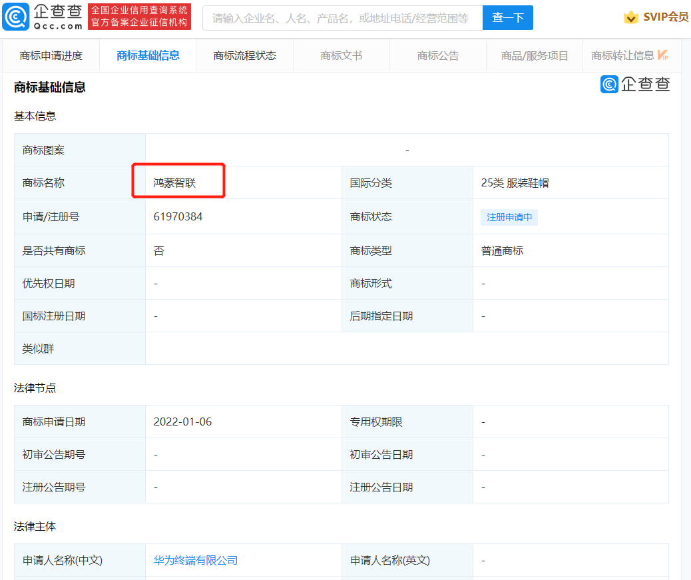The height and width of the screenshot is (580, 691).
Task: Open the 华为终端有限公司 applicant link
Action: tap(195, 560)
